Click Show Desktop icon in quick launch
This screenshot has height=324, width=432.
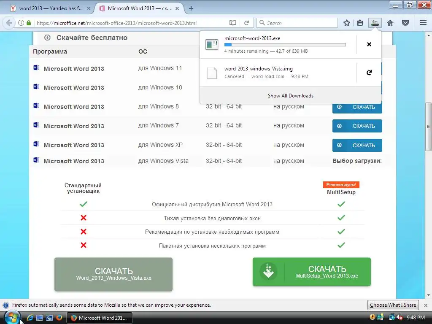click(40, 318)
